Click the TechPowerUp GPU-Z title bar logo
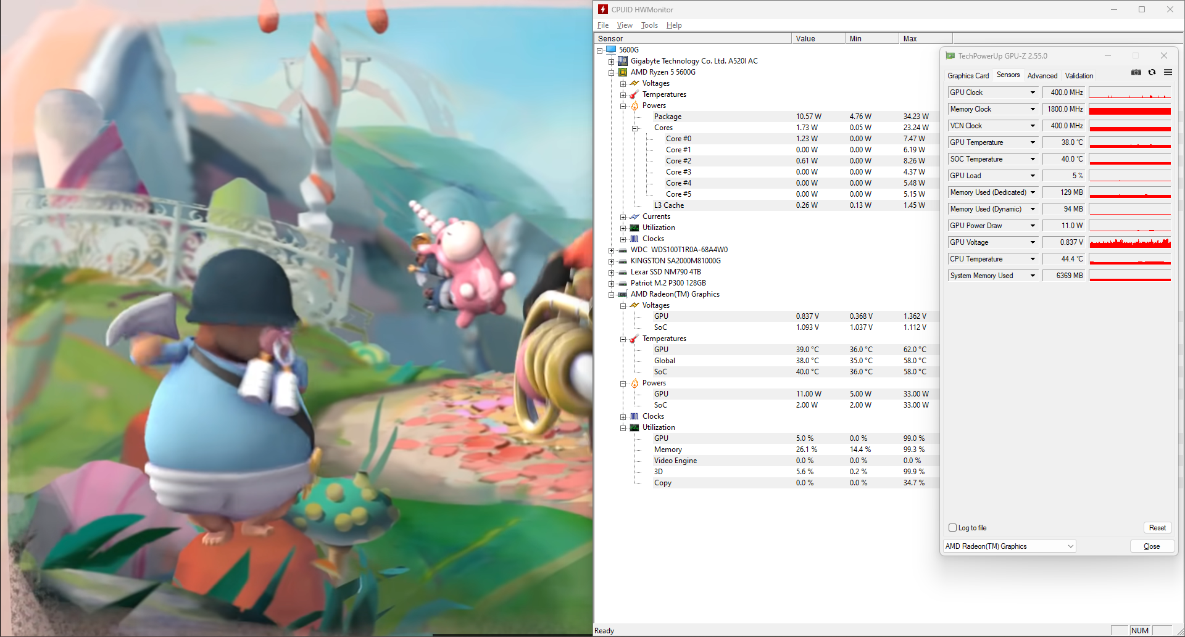Image resolution: width=1185 pixels, height=637 pixels. pyautogui.click(x=950, y=56)
